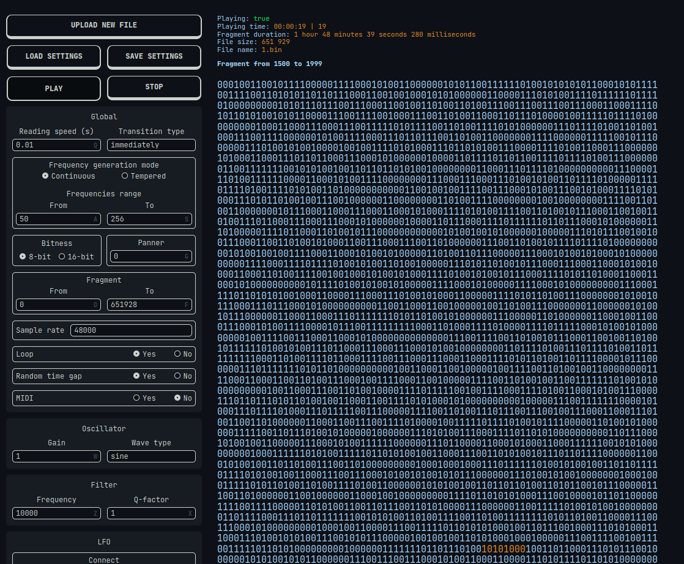The width and height of the screenshot is (684, 564).
Task: Enable MIDI by selecting Yes
Action: coord(136,398)
